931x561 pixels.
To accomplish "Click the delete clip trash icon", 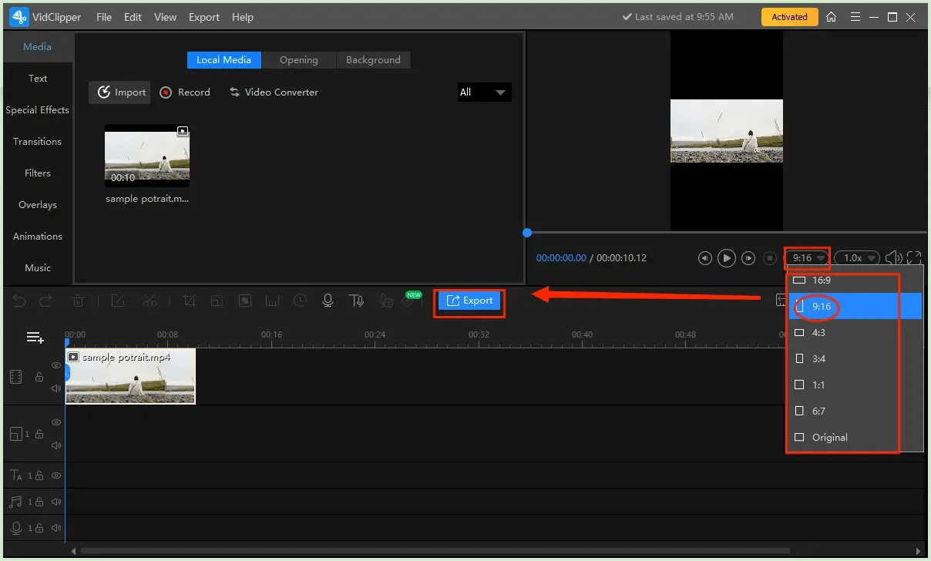I will pyautogui.click(x=78, y=301).
